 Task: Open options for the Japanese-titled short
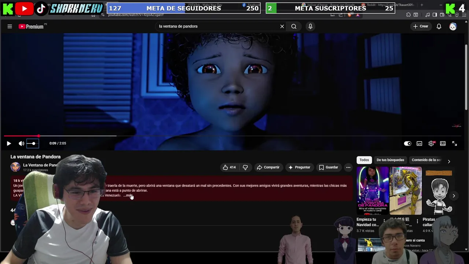tap(417, 221)
